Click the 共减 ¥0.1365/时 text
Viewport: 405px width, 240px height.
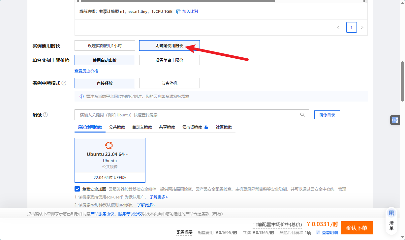[258, 232]
